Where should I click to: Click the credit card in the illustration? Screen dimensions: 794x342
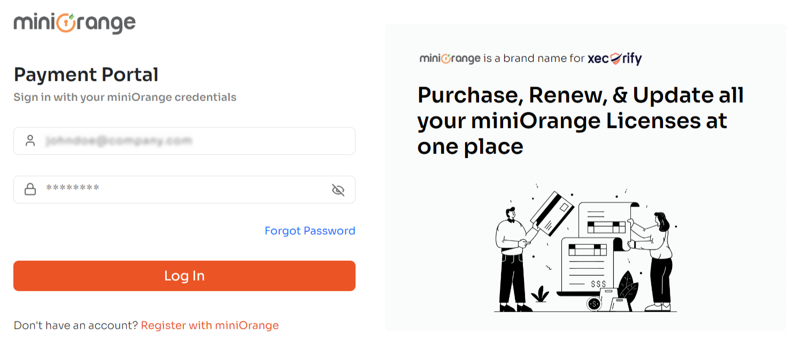pos(551,213)
